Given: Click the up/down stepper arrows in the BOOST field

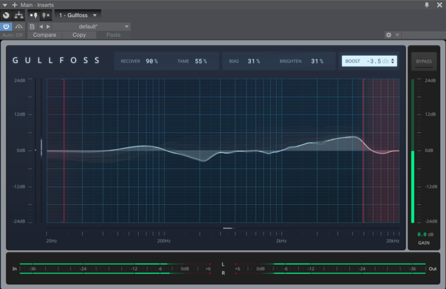Looking at the screenshot, I should tap(393, 61).
